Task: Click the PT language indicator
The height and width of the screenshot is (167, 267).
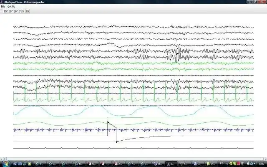Action: pyautogui.click(x=222, y=163)
